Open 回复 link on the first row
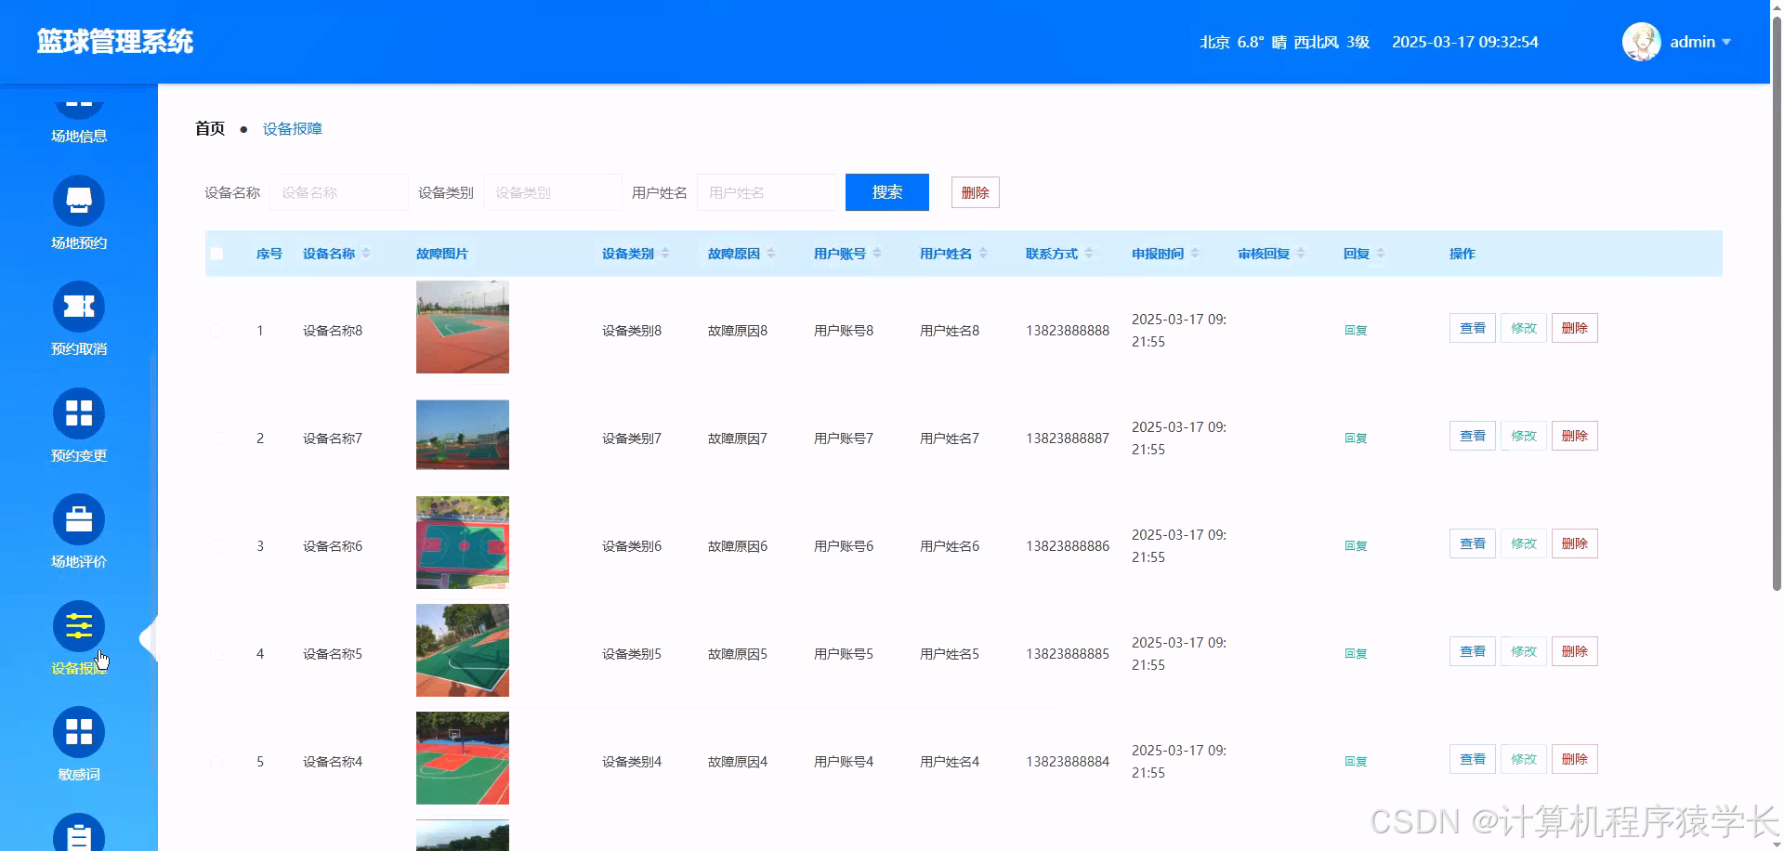The width and height of the screenshot is (1784, 851). tap(1355, 330)
